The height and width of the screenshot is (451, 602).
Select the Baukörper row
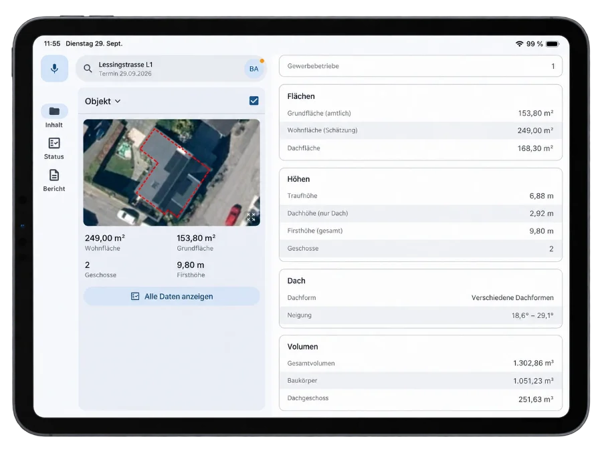[x=421, y=381]
